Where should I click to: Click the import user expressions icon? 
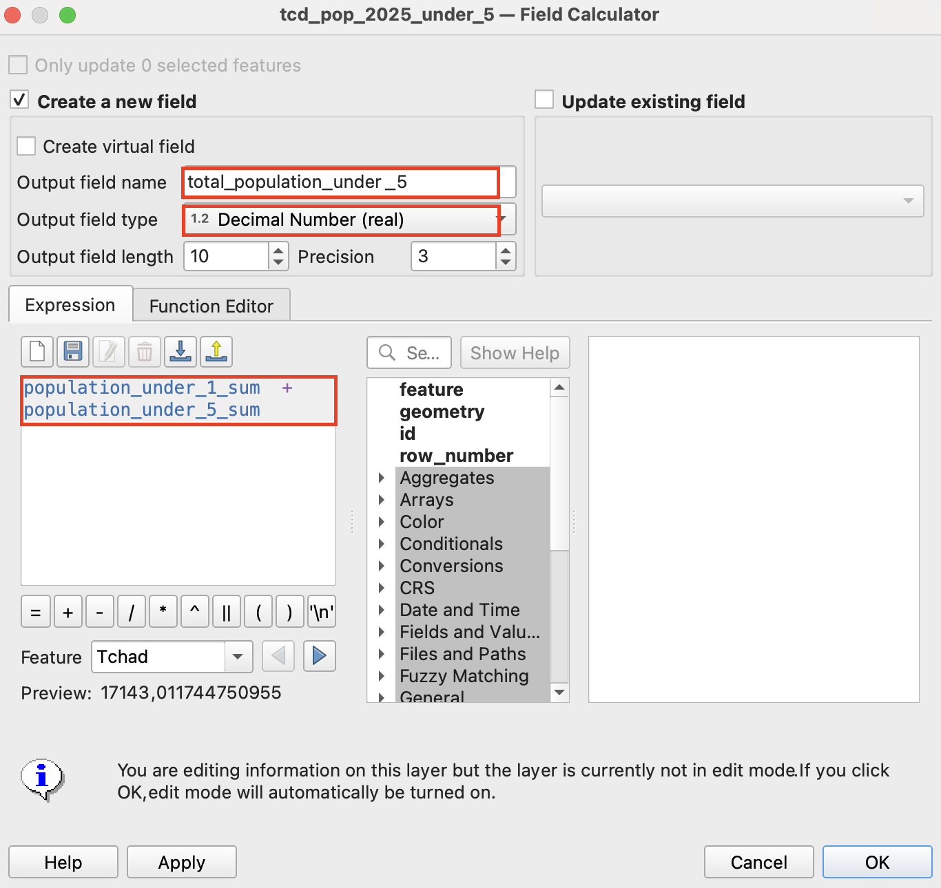180,352
